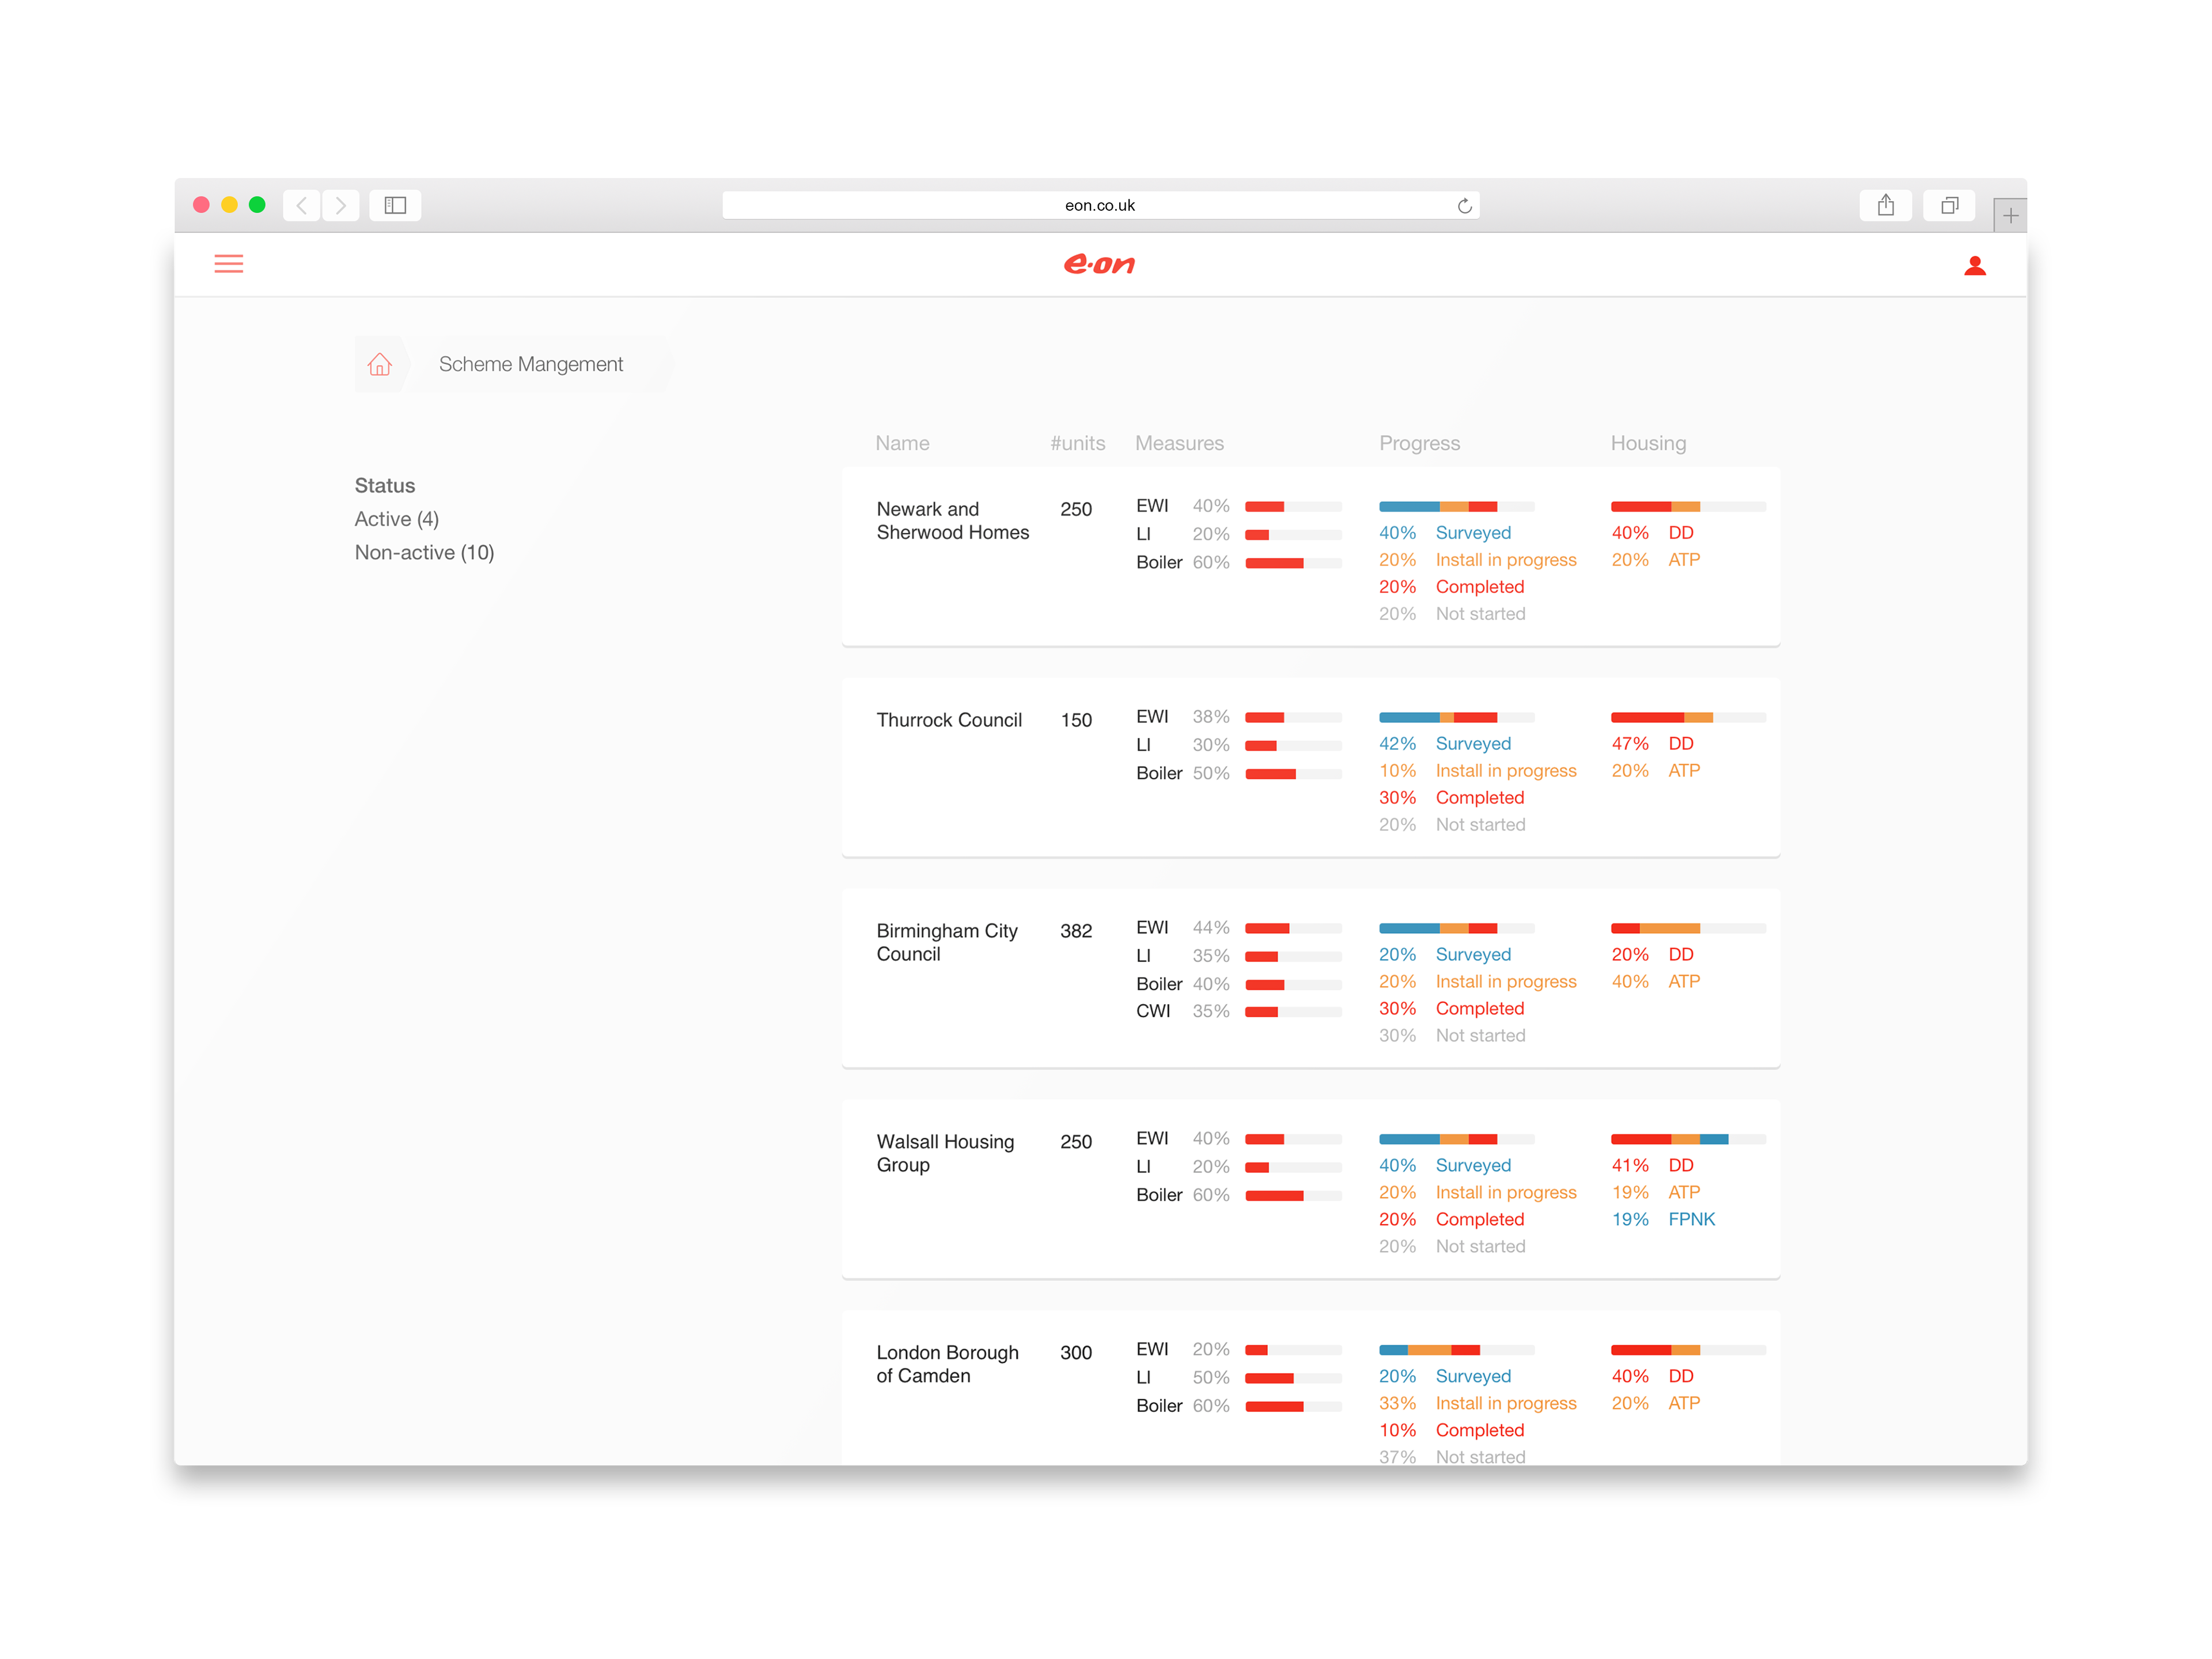Image resolution: width=2212 pixels, height=1659 pixels.
Task: Open Walsall Housing Group scheme
Action: point(944,1153)
